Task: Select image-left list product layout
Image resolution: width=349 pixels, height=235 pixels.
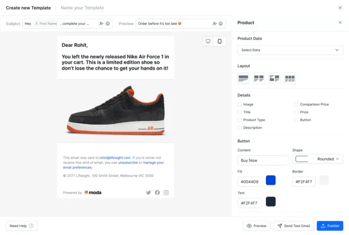Action: pyautogui.click(x=274, y=78)
